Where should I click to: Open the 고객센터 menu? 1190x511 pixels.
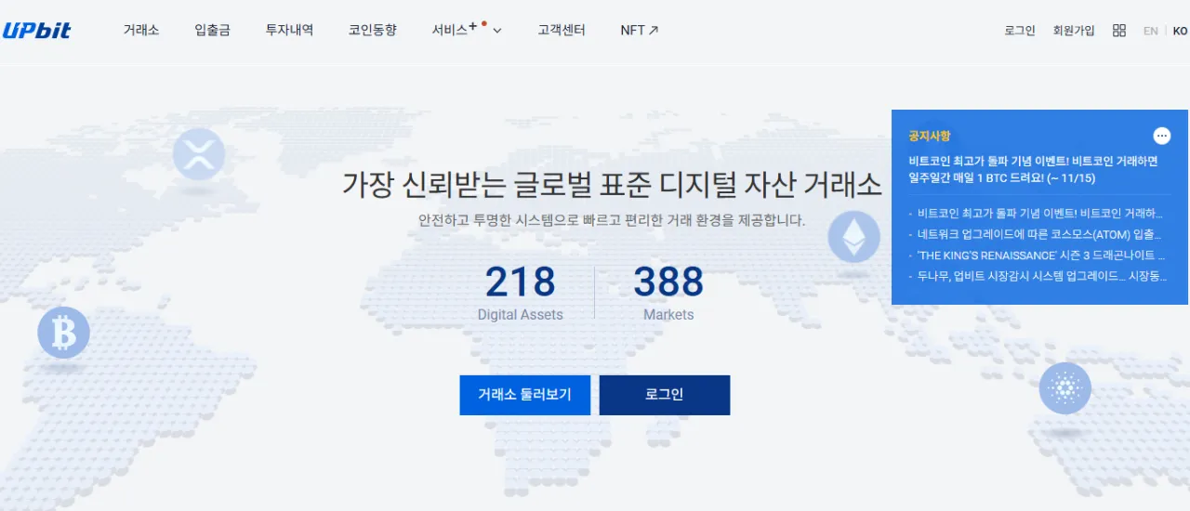[562, 30]
